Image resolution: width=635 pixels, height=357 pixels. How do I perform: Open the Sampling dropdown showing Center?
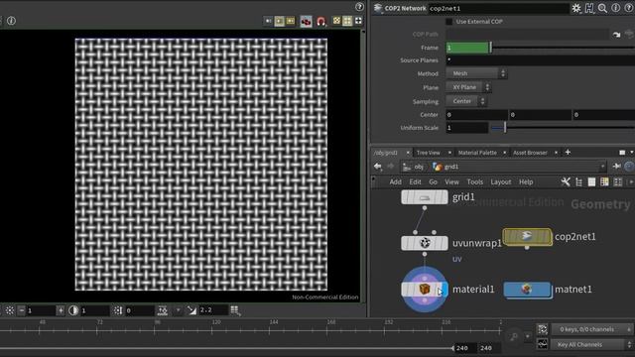tap(466, 101)
